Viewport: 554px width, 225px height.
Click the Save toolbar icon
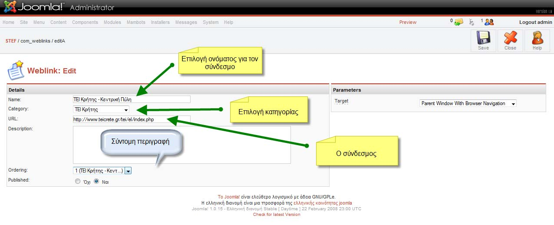tap(483, 41)
